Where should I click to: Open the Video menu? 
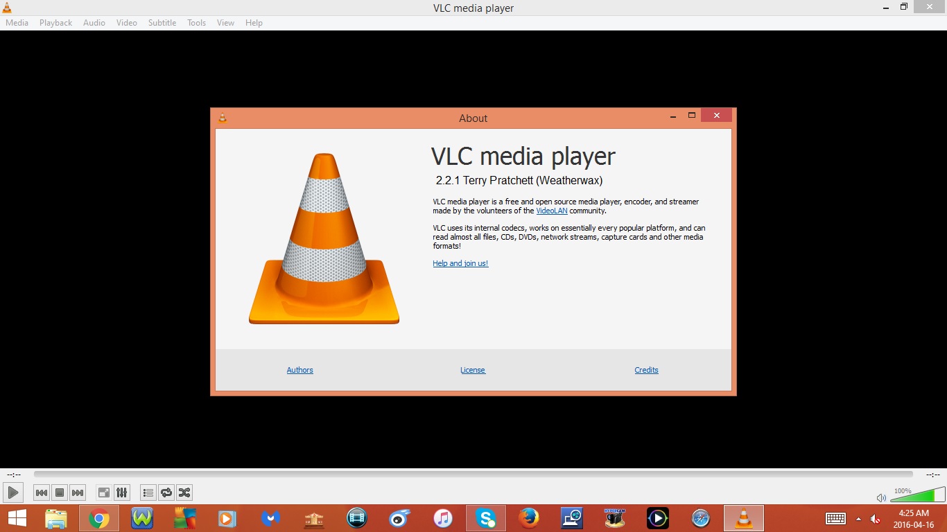(x=127, y=23)
